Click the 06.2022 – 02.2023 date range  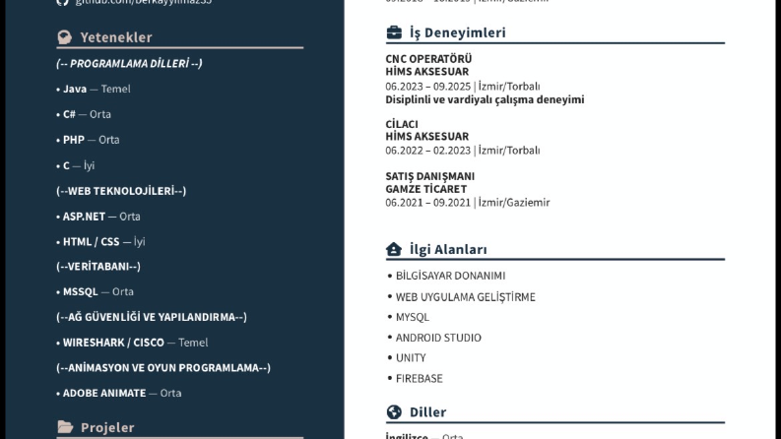[427, 151]
